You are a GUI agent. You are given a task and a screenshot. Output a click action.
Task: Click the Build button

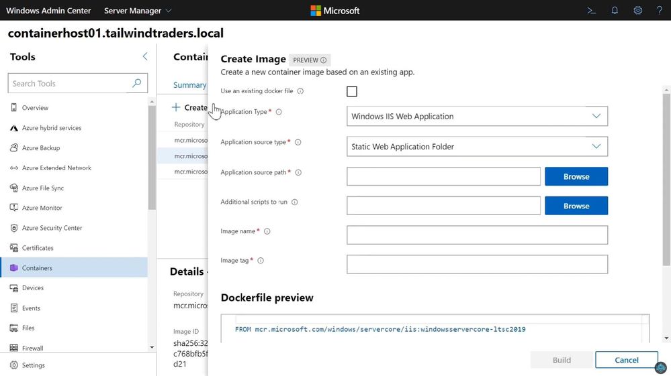[x=562, y=360]
